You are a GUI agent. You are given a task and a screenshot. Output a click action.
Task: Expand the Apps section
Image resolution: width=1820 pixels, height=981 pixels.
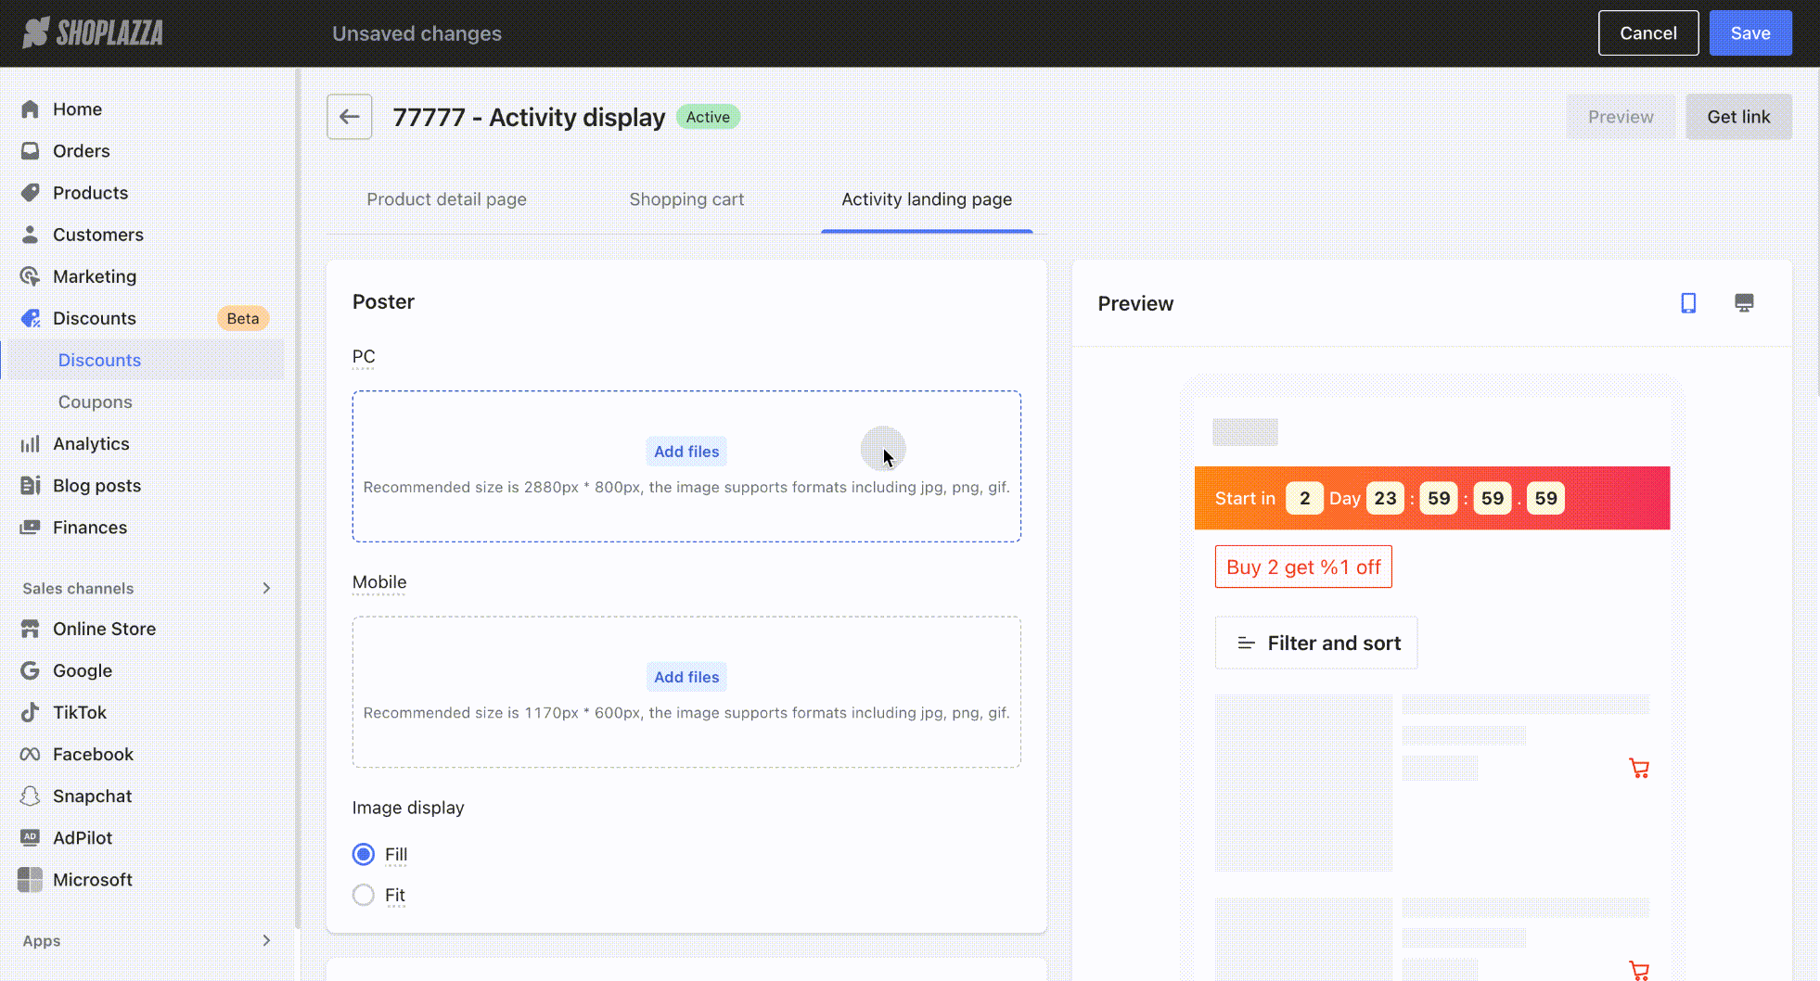coord(266,940)
